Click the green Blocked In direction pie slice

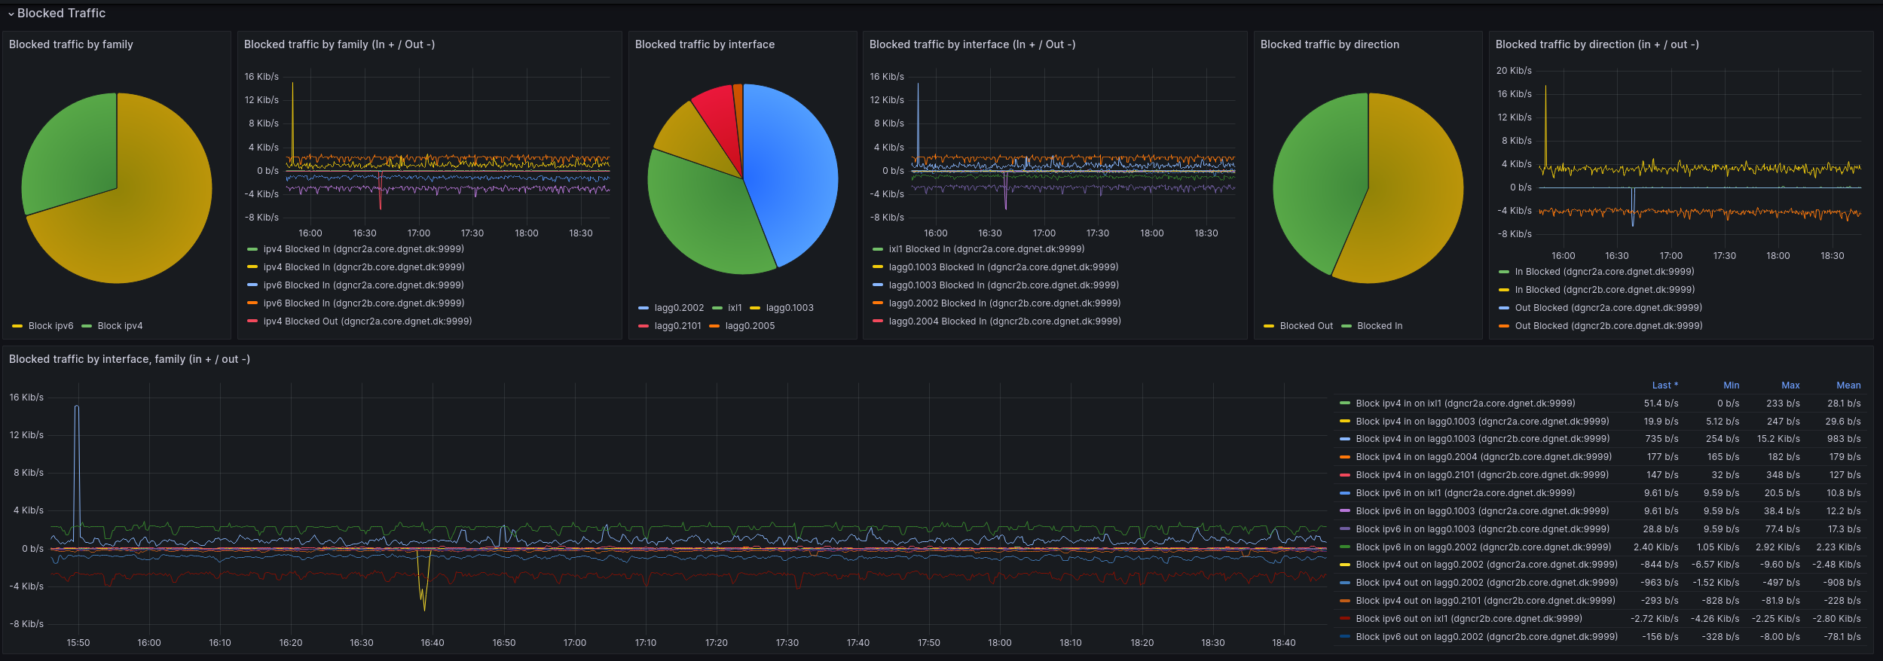pyautogui.click(x=1319, y=177)
